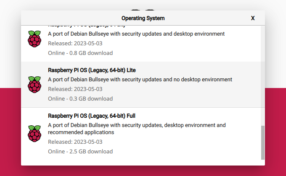Screen dimensions: 286x176
Task: Click the Operating System dialog title
Action: click(x=143, y=18)
